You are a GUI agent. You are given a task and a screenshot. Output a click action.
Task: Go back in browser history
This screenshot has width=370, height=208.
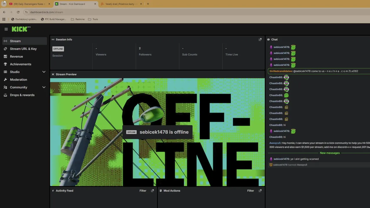pyautogui.click(x=4, y=12)
